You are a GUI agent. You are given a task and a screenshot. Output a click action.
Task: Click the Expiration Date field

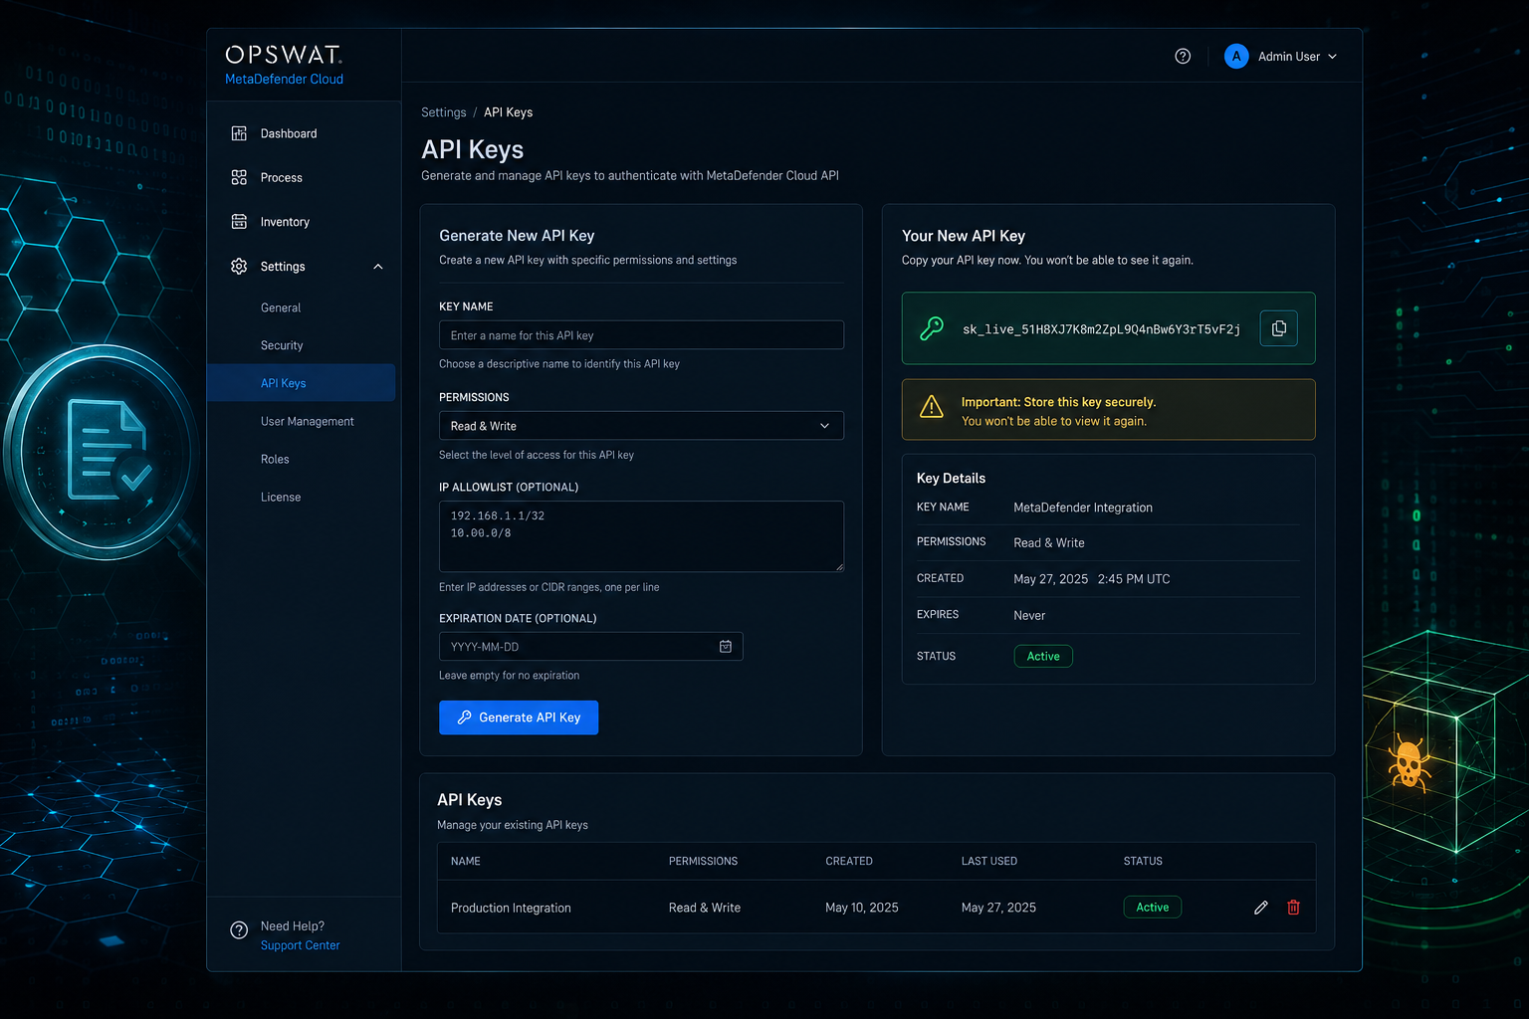590,647
